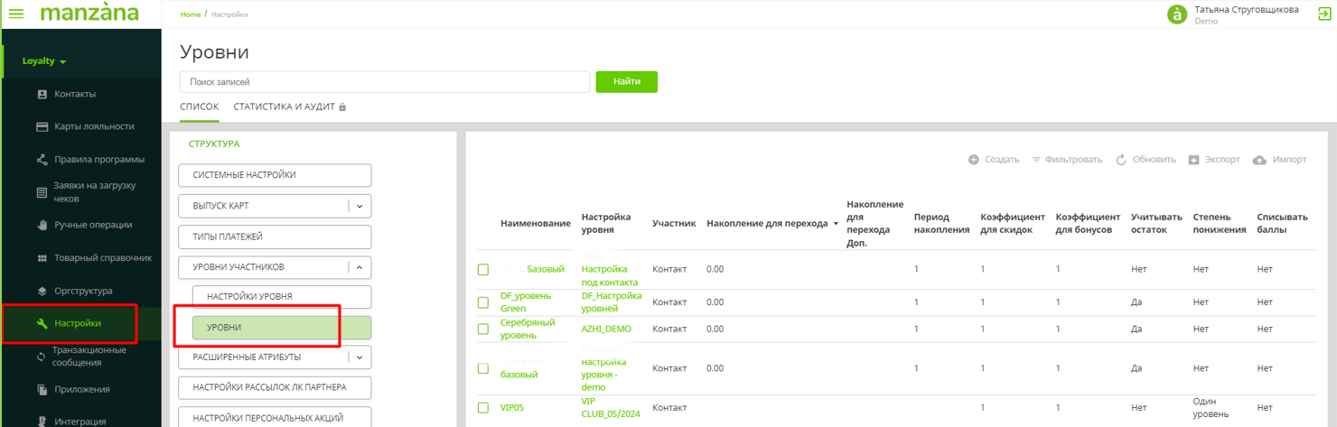Click the Экспорт icon
The image size is (1337, 427).
pos(1193,160)
